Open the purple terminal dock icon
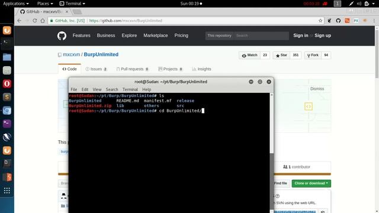 click(7, 124)
